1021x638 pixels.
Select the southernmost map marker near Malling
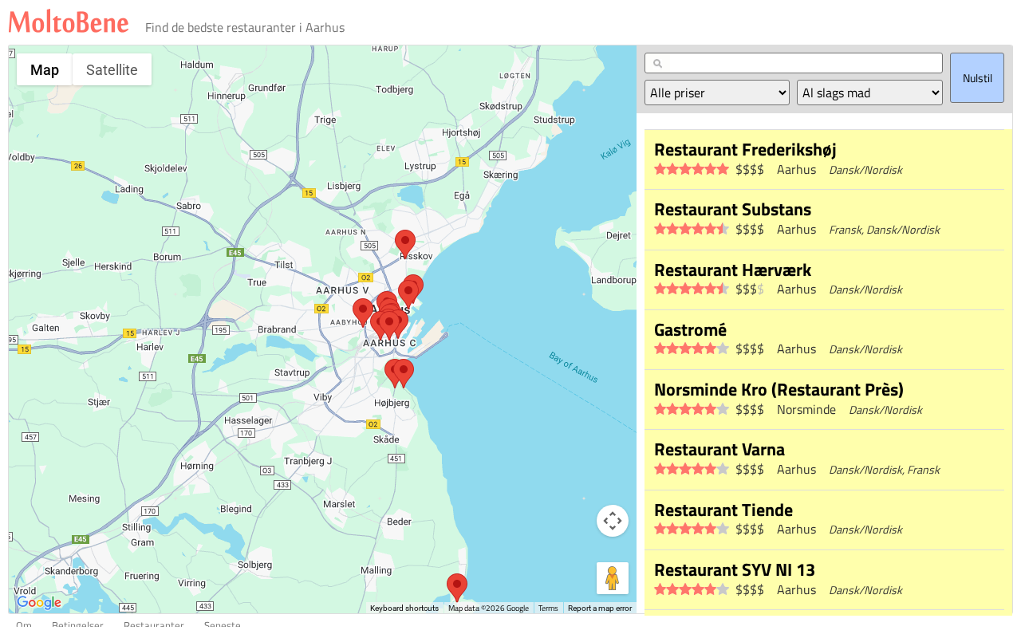point(456,586)
